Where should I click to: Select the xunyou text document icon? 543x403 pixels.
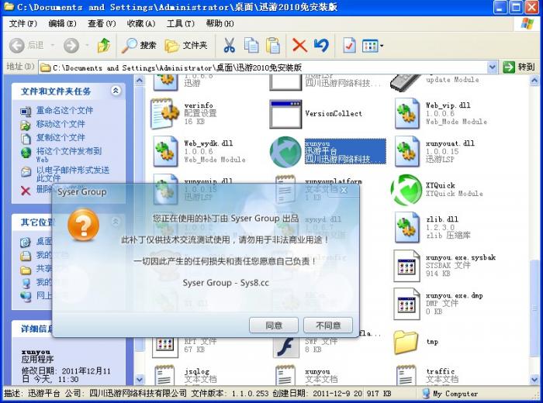285,376
